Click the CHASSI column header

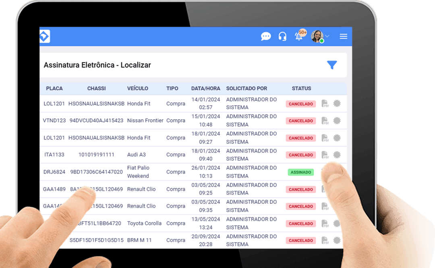[x=96, y=88]
